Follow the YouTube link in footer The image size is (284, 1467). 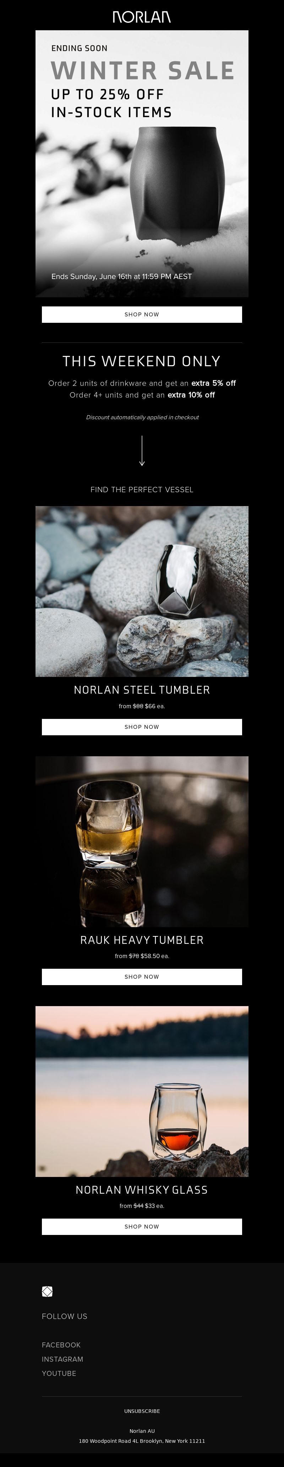(x=59, y=1373)
